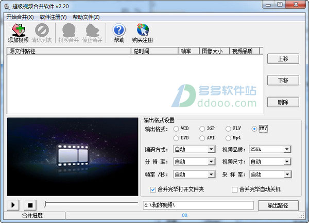
Task: Click the 添加视频 add video icon
Action: click(x=19, y=33)
